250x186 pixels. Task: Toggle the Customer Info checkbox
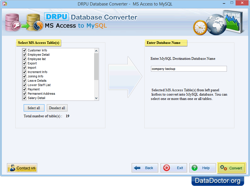click(25, 51)
